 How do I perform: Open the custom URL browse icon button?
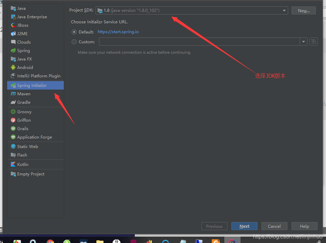[313, 42]
